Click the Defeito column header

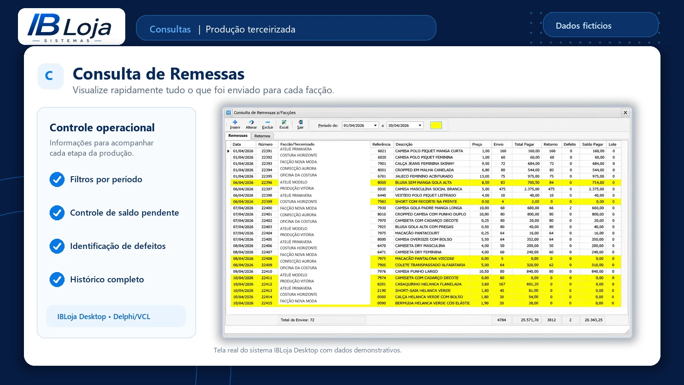tap(571, 144)
